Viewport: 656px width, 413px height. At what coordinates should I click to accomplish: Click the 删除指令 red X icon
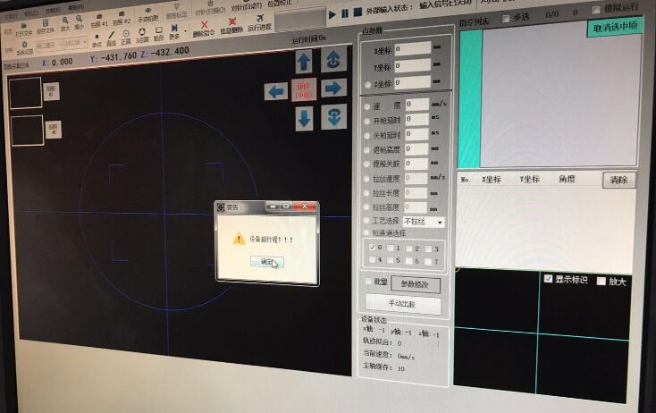click(205, 25)
